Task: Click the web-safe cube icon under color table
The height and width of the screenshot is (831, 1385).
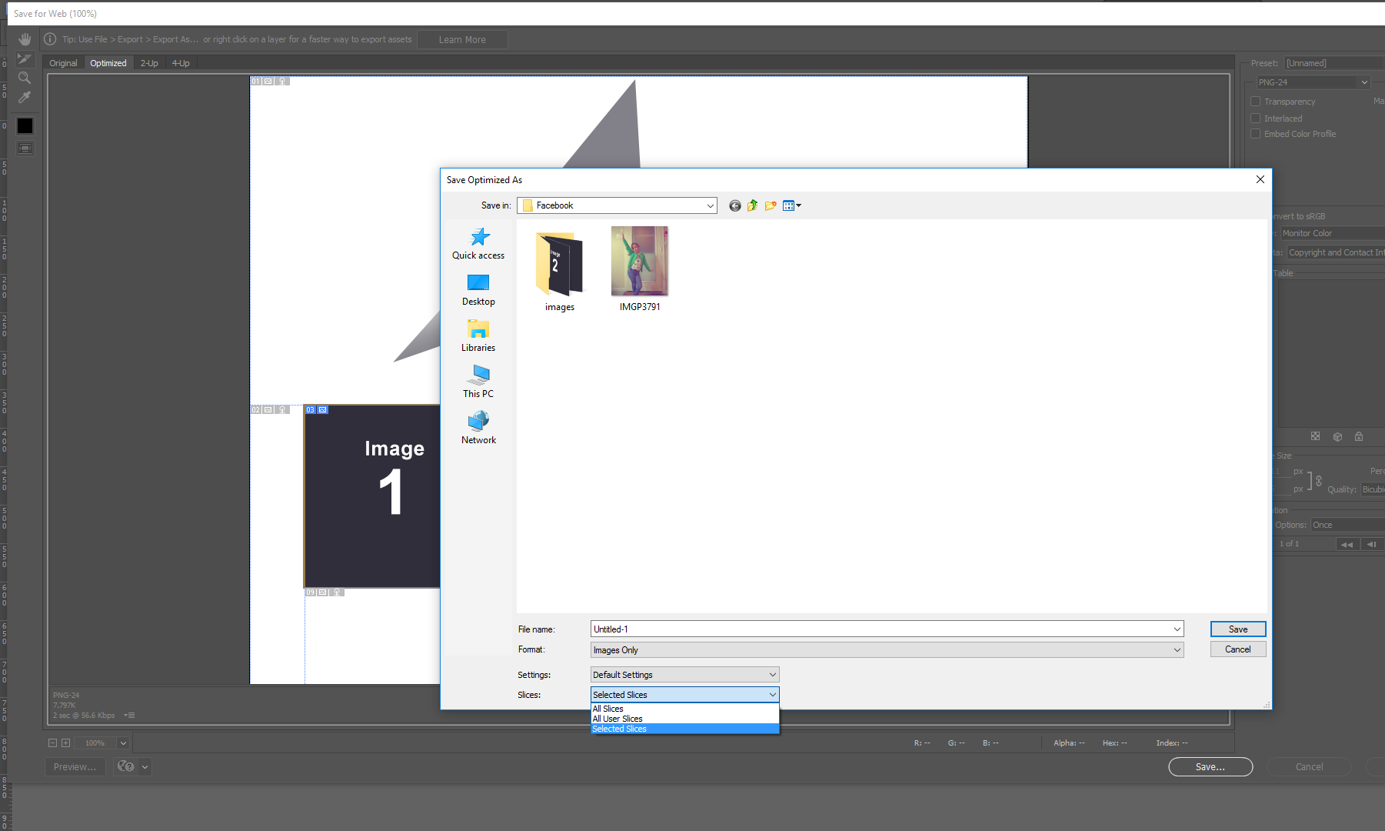Action: 1337,436
